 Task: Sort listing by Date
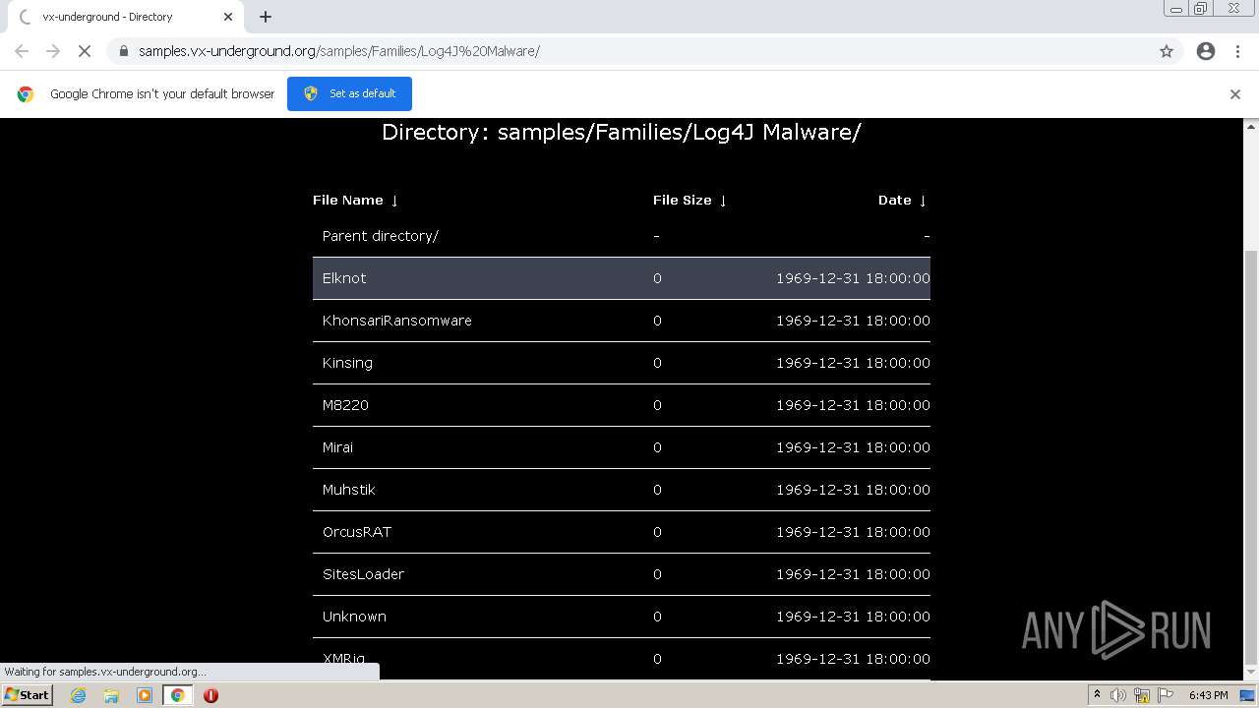click(902, 200)
